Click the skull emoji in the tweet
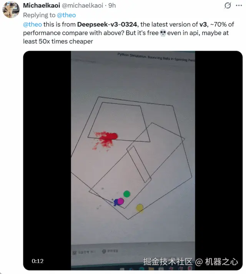 163,33
